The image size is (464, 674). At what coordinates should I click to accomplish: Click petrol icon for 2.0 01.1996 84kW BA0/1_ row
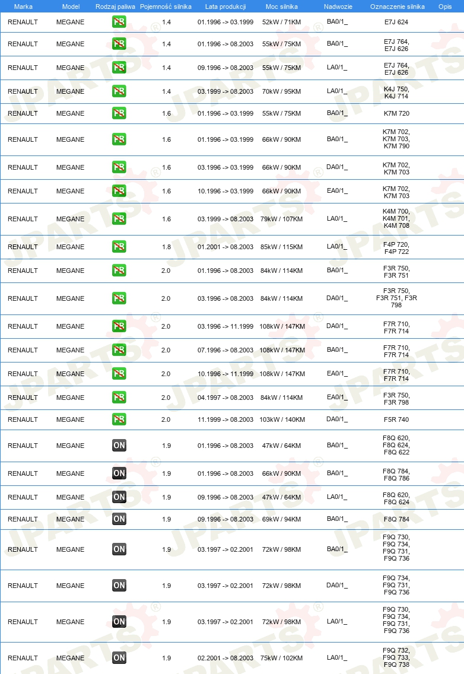[119, 271]
